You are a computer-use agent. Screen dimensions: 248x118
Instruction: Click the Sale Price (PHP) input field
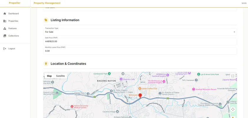coord(140,42)
